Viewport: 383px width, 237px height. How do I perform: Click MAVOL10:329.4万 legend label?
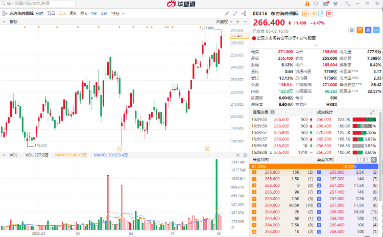tap(111, 155)
